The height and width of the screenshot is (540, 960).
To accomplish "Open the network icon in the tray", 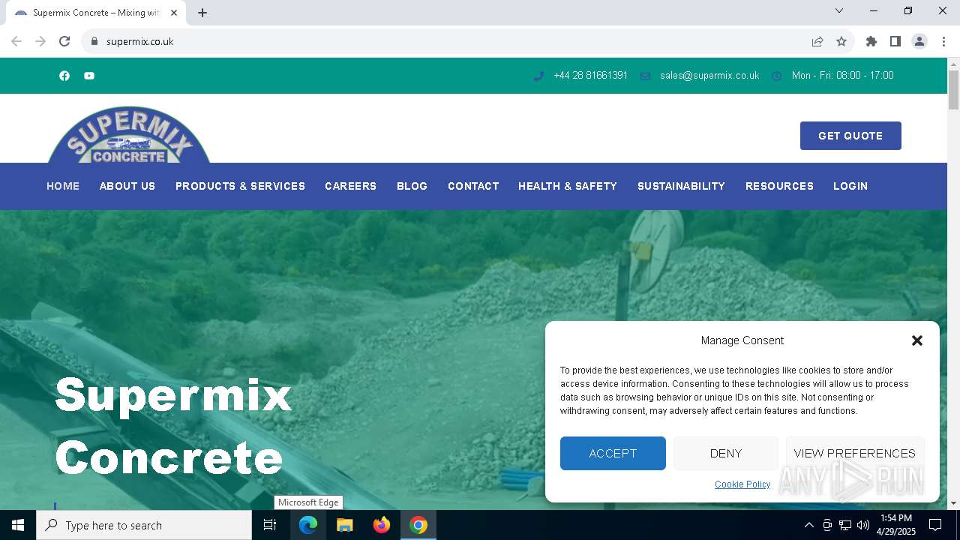I will 845,525.
